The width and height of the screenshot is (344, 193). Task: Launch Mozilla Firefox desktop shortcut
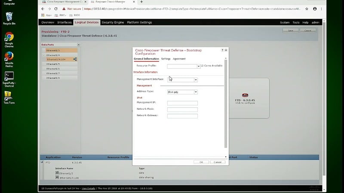click(9, 57)
